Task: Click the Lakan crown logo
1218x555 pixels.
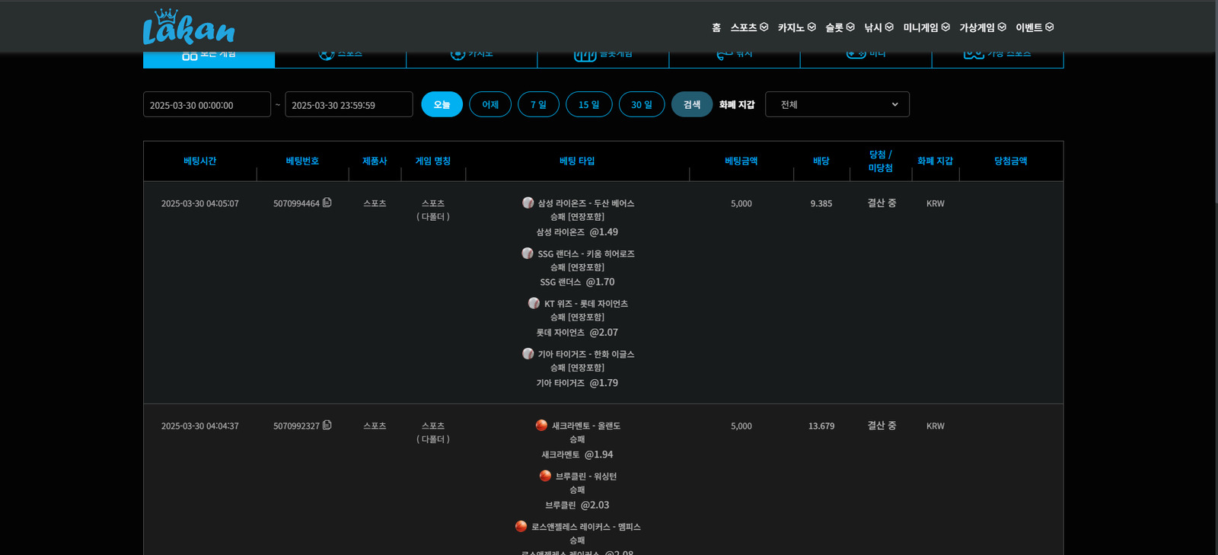Action: pyautogui.click(x=188, y=27)
